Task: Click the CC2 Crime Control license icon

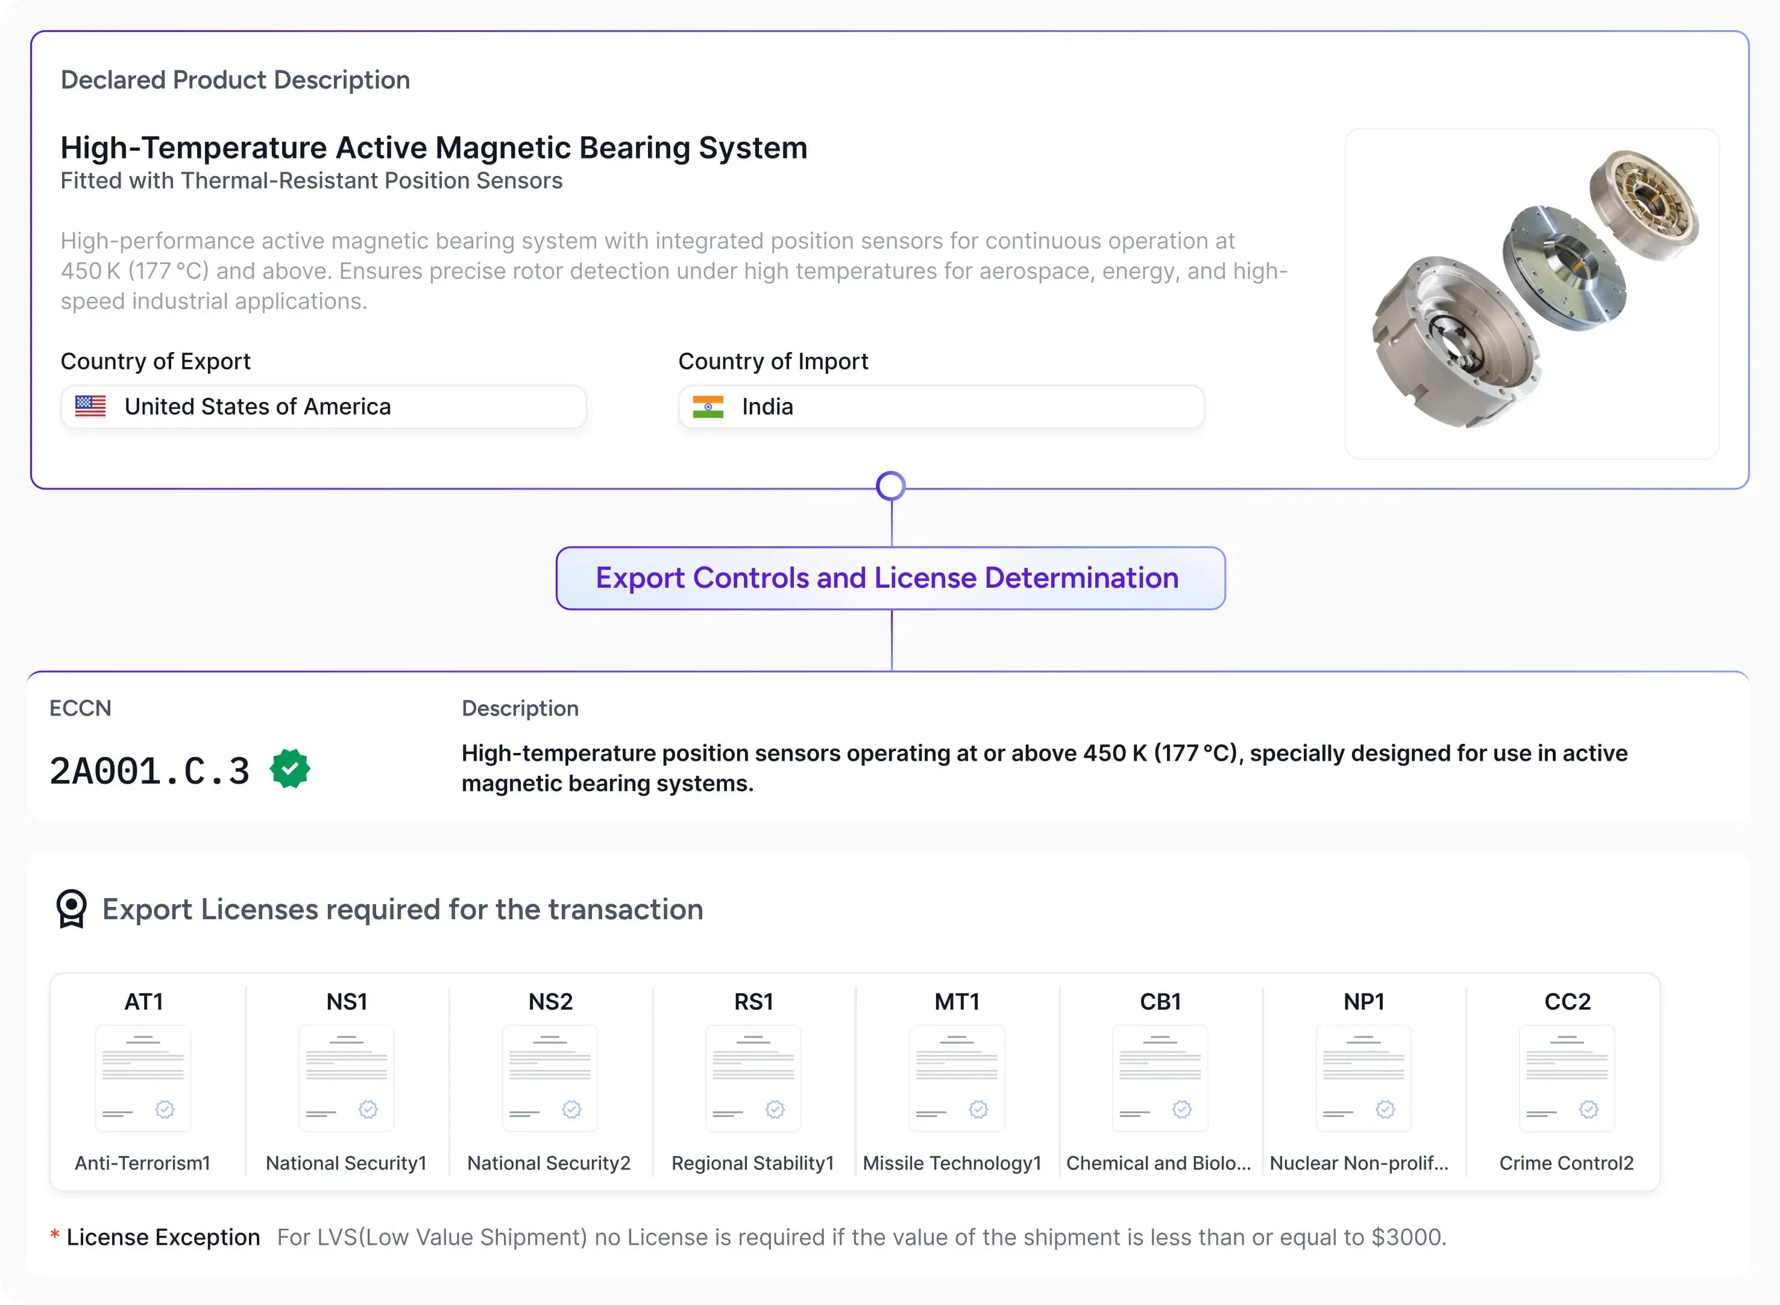Action: coord(1567,1078)
